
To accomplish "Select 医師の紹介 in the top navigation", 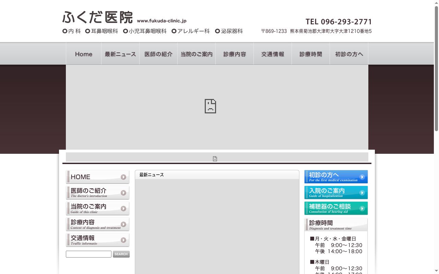I will 158,54.
